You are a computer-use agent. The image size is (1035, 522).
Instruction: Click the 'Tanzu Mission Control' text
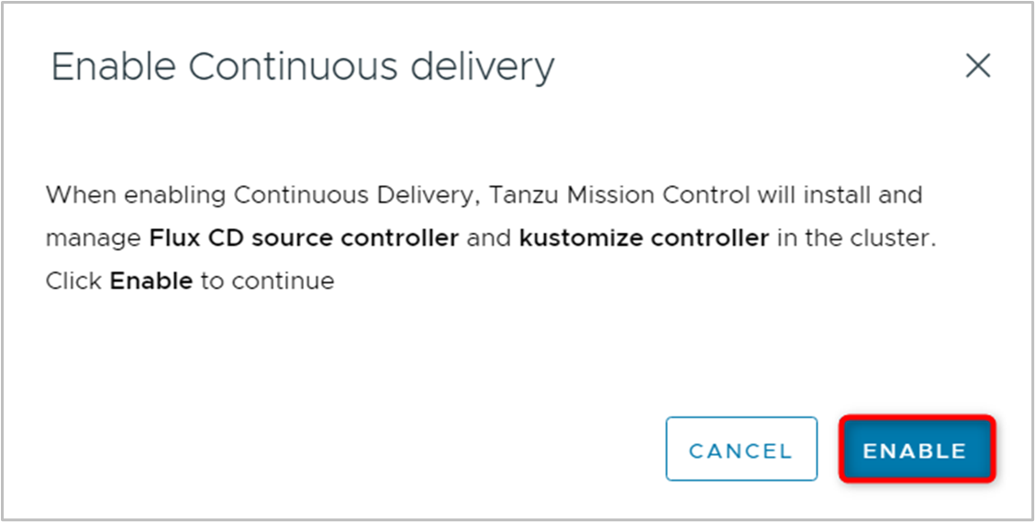point(618,195)
